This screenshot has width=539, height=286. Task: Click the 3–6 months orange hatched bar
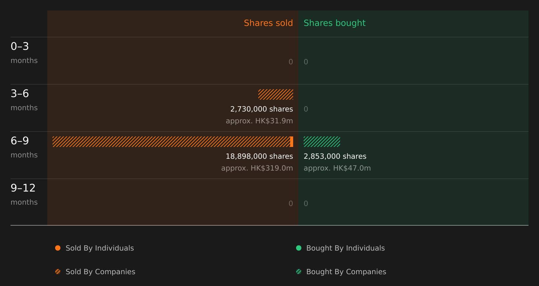tap(276, 94)
